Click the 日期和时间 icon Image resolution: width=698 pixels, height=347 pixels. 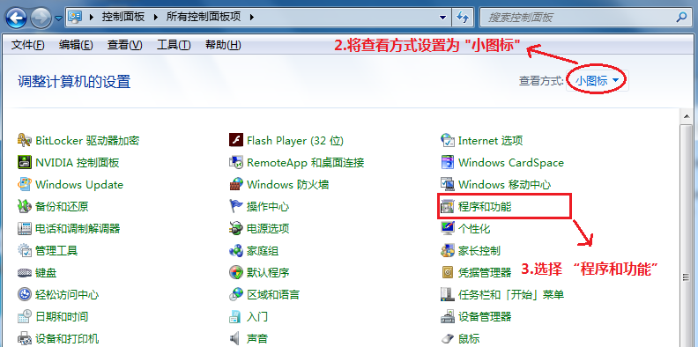25,317
